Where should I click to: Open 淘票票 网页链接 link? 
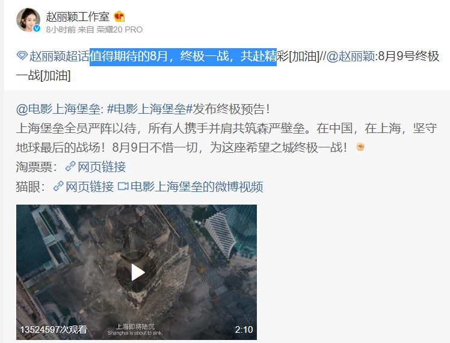102,167
